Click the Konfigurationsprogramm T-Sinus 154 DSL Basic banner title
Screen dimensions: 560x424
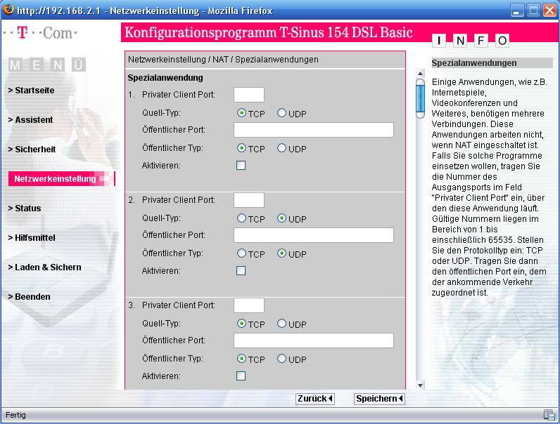[269, 32]
